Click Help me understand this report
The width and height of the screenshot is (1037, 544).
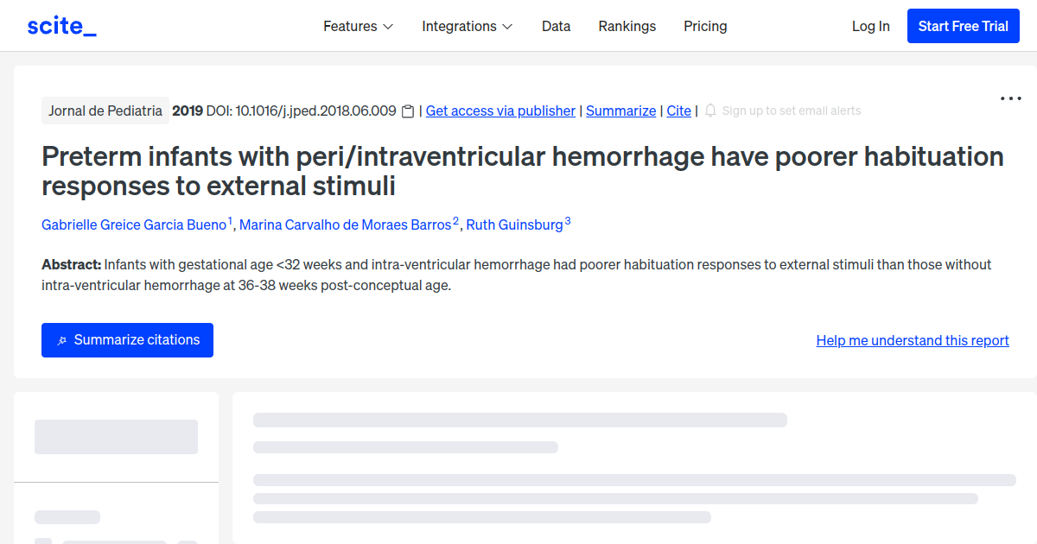[x=913, y=340]
